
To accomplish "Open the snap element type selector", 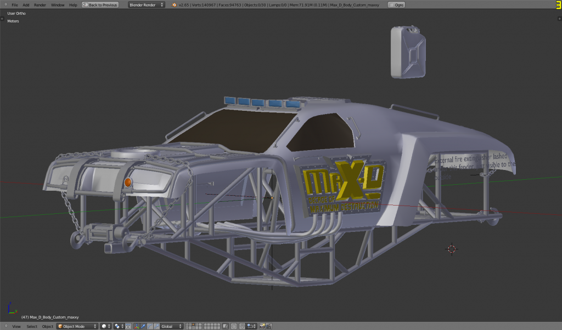I will pyautogui.click(x=251, y=326).
